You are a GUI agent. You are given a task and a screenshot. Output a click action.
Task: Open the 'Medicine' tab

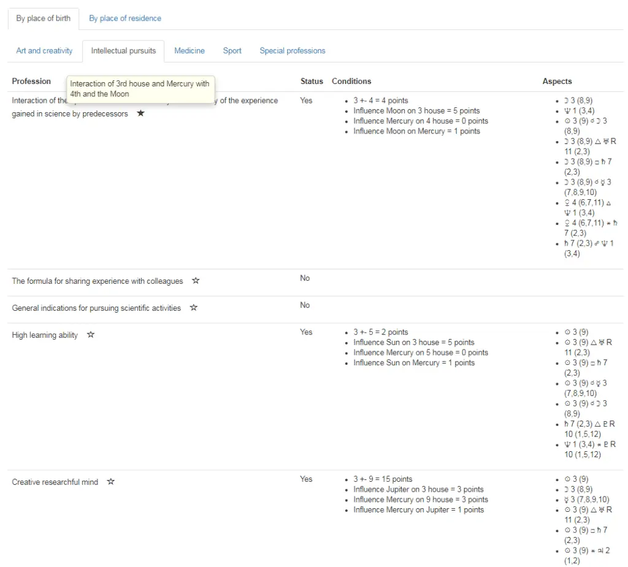190,51
